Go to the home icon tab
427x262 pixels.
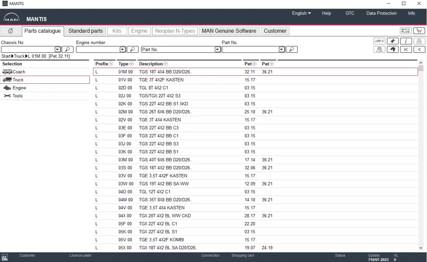10,31
